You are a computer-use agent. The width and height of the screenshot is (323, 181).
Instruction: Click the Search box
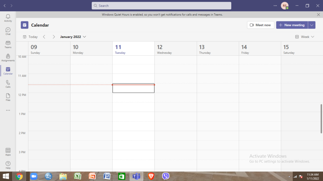click(161, 6)
